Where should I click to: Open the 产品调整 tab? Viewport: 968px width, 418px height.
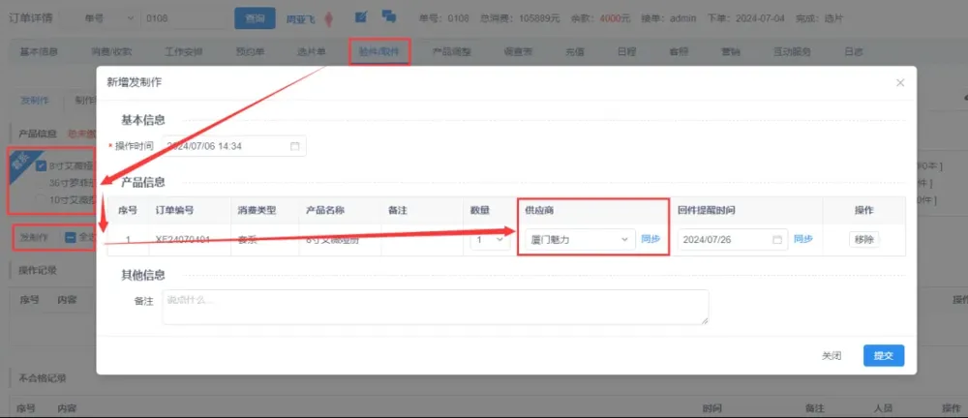pyautogui.click(x=454, y=50)
